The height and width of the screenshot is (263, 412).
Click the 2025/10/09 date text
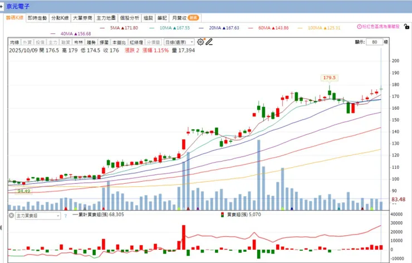(23, 51)
